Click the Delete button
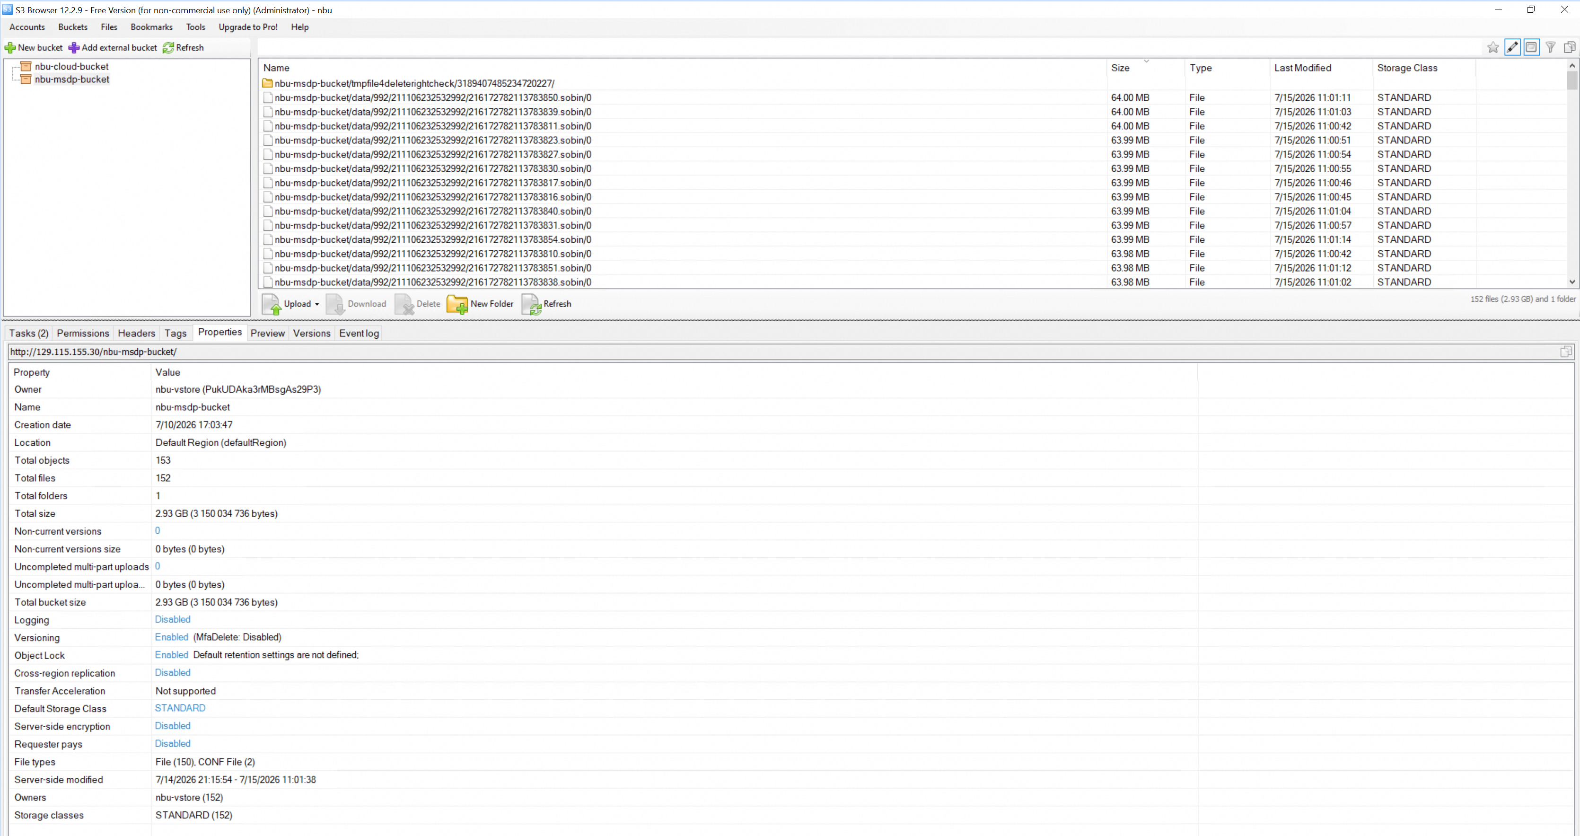The image size is (1580, 836). pos(418,304)
